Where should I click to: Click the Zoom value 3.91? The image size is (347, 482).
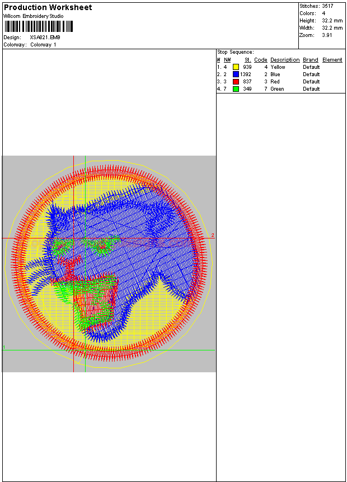click(327, 35)
